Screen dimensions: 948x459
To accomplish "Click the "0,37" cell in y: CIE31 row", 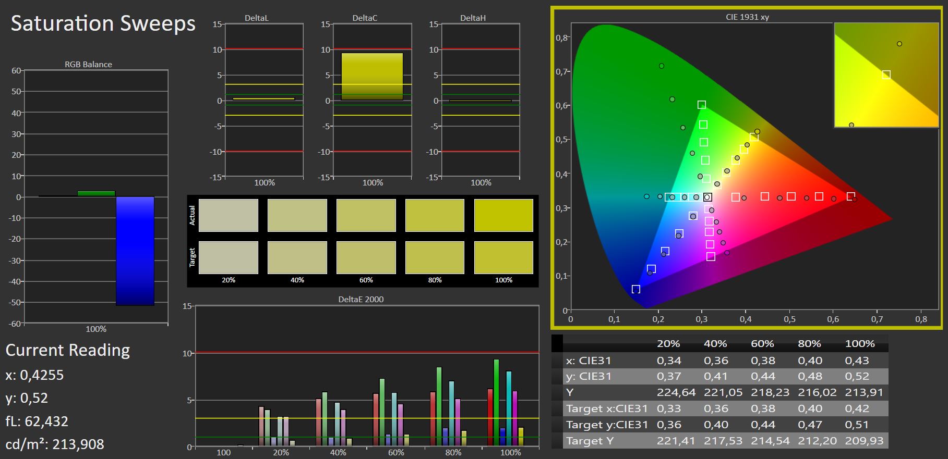I will (669, 377).
